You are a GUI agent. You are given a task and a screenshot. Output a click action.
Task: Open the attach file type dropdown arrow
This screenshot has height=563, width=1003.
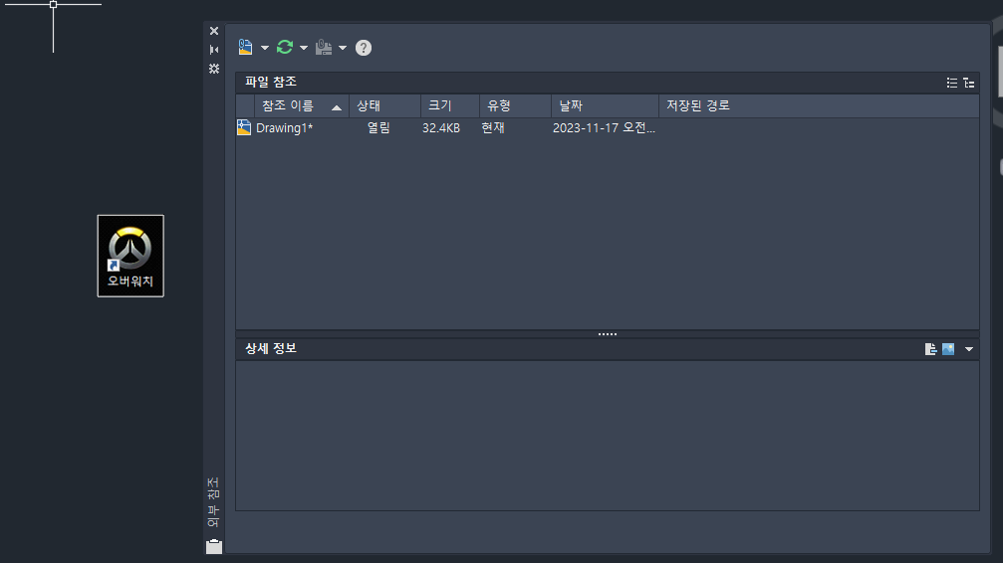point(265,48)
